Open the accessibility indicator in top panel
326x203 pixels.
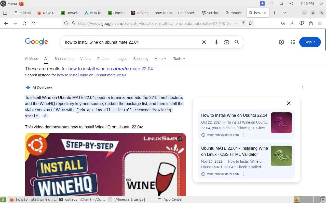[x=262, y=4]
